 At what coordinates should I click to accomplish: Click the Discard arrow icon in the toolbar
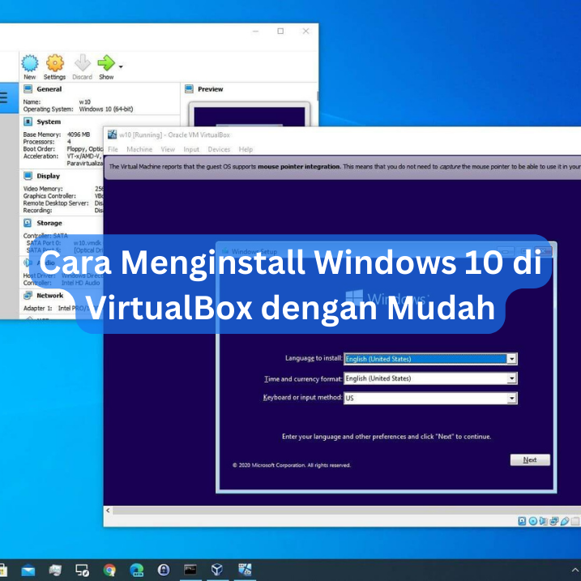pos(83,63)
